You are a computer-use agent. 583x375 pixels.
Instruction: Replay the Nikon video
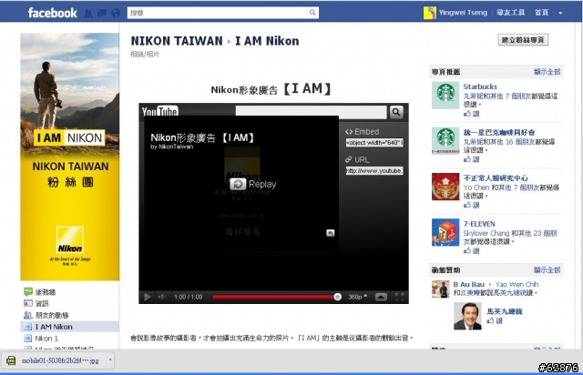(253, 184)
